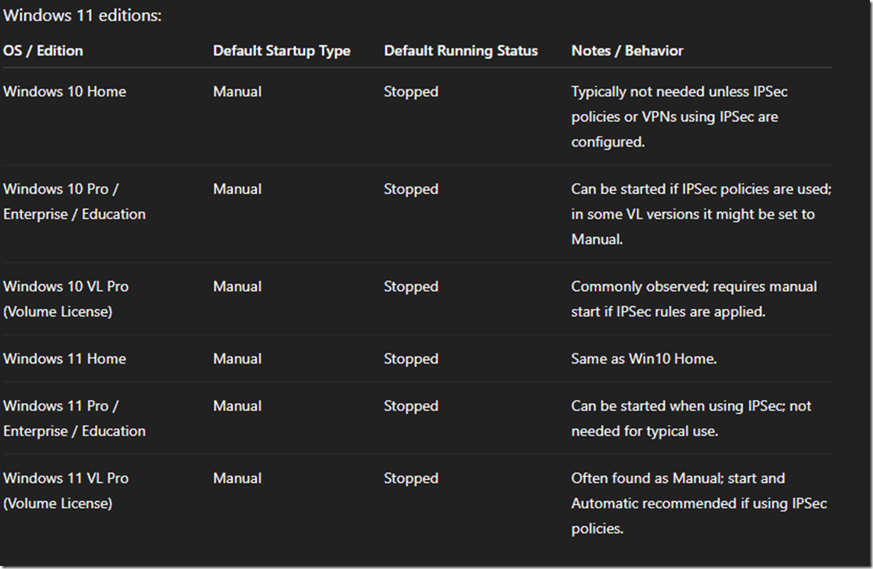The height and width of the screenshot is (569, 873).
Task: Click "Windows 10 Pro / Enterprise / Education" cell
Action: tap(74, 201)
